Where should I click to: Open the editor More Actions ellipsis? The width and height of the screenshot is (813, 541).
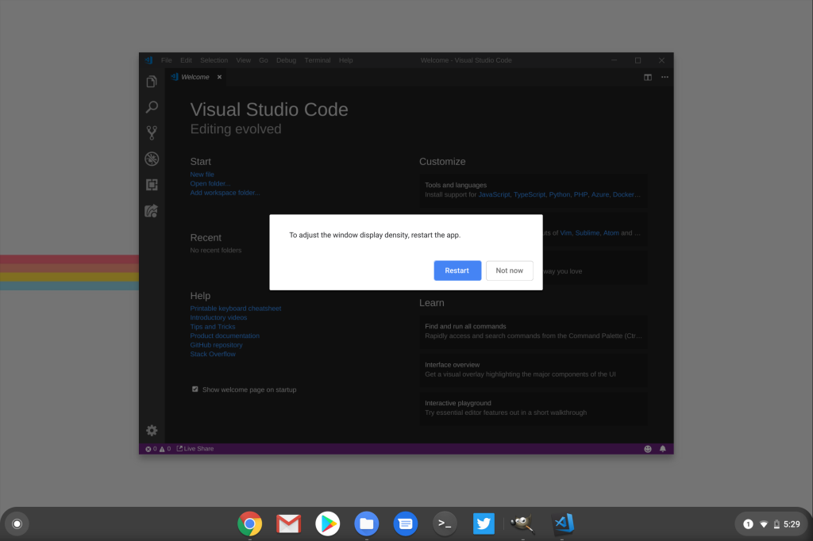pyautogui.click(x=665, y=77)
